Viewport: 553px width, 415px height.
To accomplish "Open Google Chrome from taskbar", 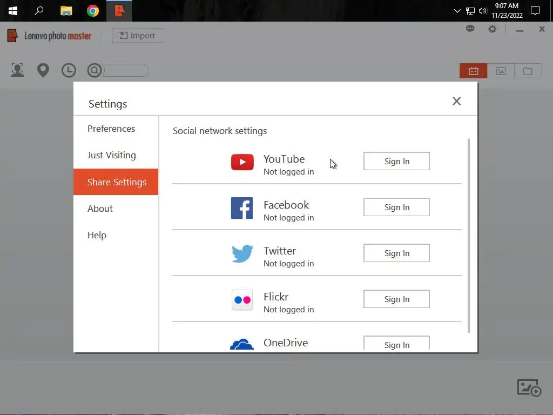I will point(93,11).
